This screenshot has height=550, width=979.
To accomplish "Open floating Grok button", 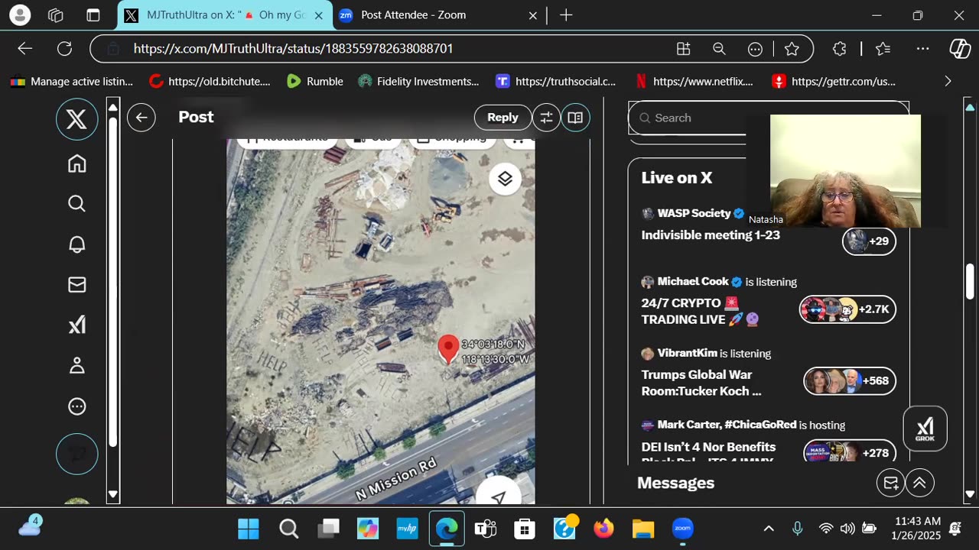I will point(925,429).
